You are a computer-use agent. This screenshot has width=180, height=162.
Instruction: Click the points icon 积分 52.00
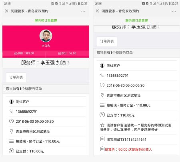(x=60, y=54)
